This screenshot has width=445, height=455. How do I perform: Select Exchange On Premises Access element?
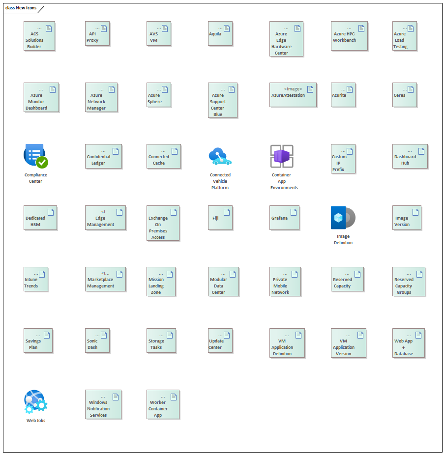point(163,224)
